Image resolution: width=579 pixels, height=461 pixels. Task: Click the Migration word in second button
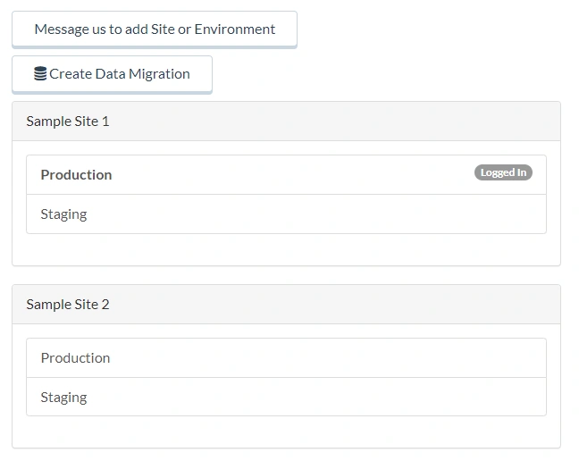[159, 74]
